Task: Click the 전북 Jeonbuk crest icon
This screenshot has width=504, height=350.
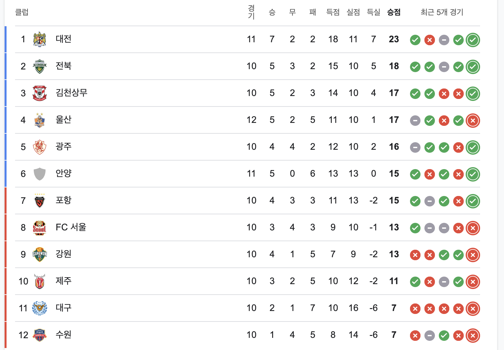Action: (40, 66)
